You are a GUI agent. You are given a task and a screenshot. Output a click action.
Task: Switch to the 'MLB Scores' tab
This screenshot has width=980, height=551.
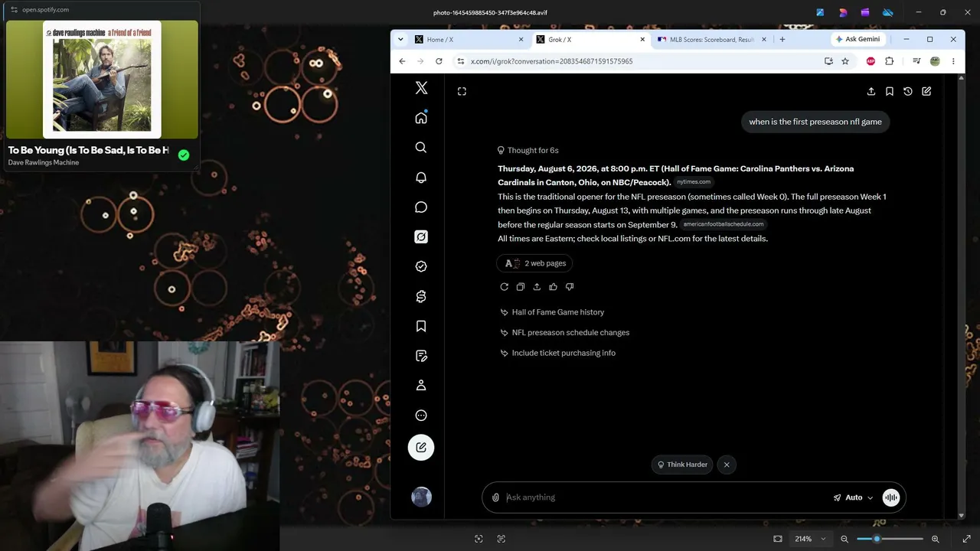712,40
